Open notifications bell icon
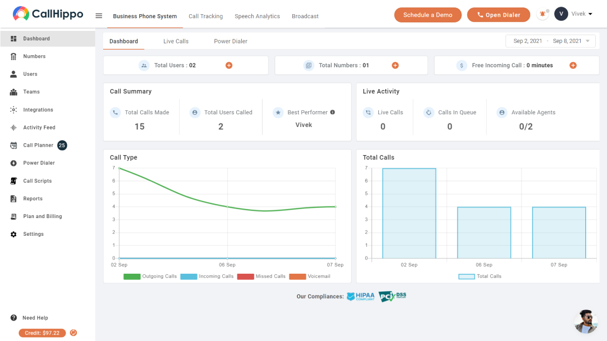The height and width of the screenshot is (341, 607). click(x=543, y=14)
